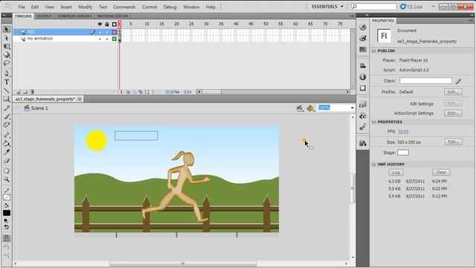
Task: Toggle lock dot for my animation layer
Action: [x=107, y=39]
